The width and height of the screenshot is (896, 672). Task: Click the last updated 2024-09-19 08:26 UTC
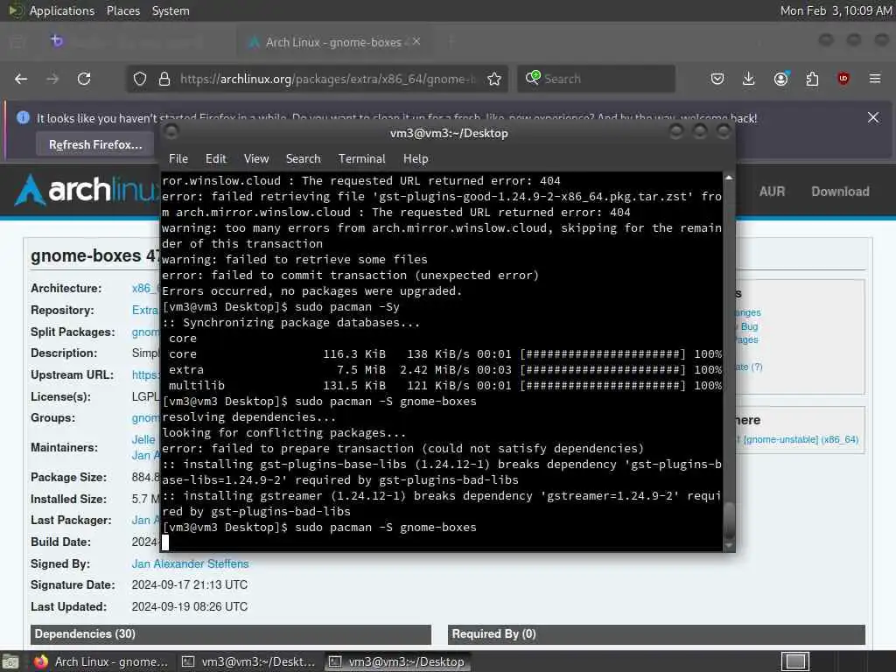[190, 607]
